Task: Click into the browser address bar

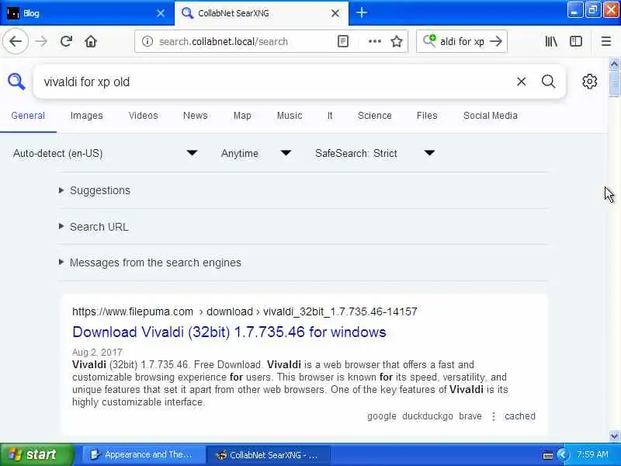Action: click(224, 41)
